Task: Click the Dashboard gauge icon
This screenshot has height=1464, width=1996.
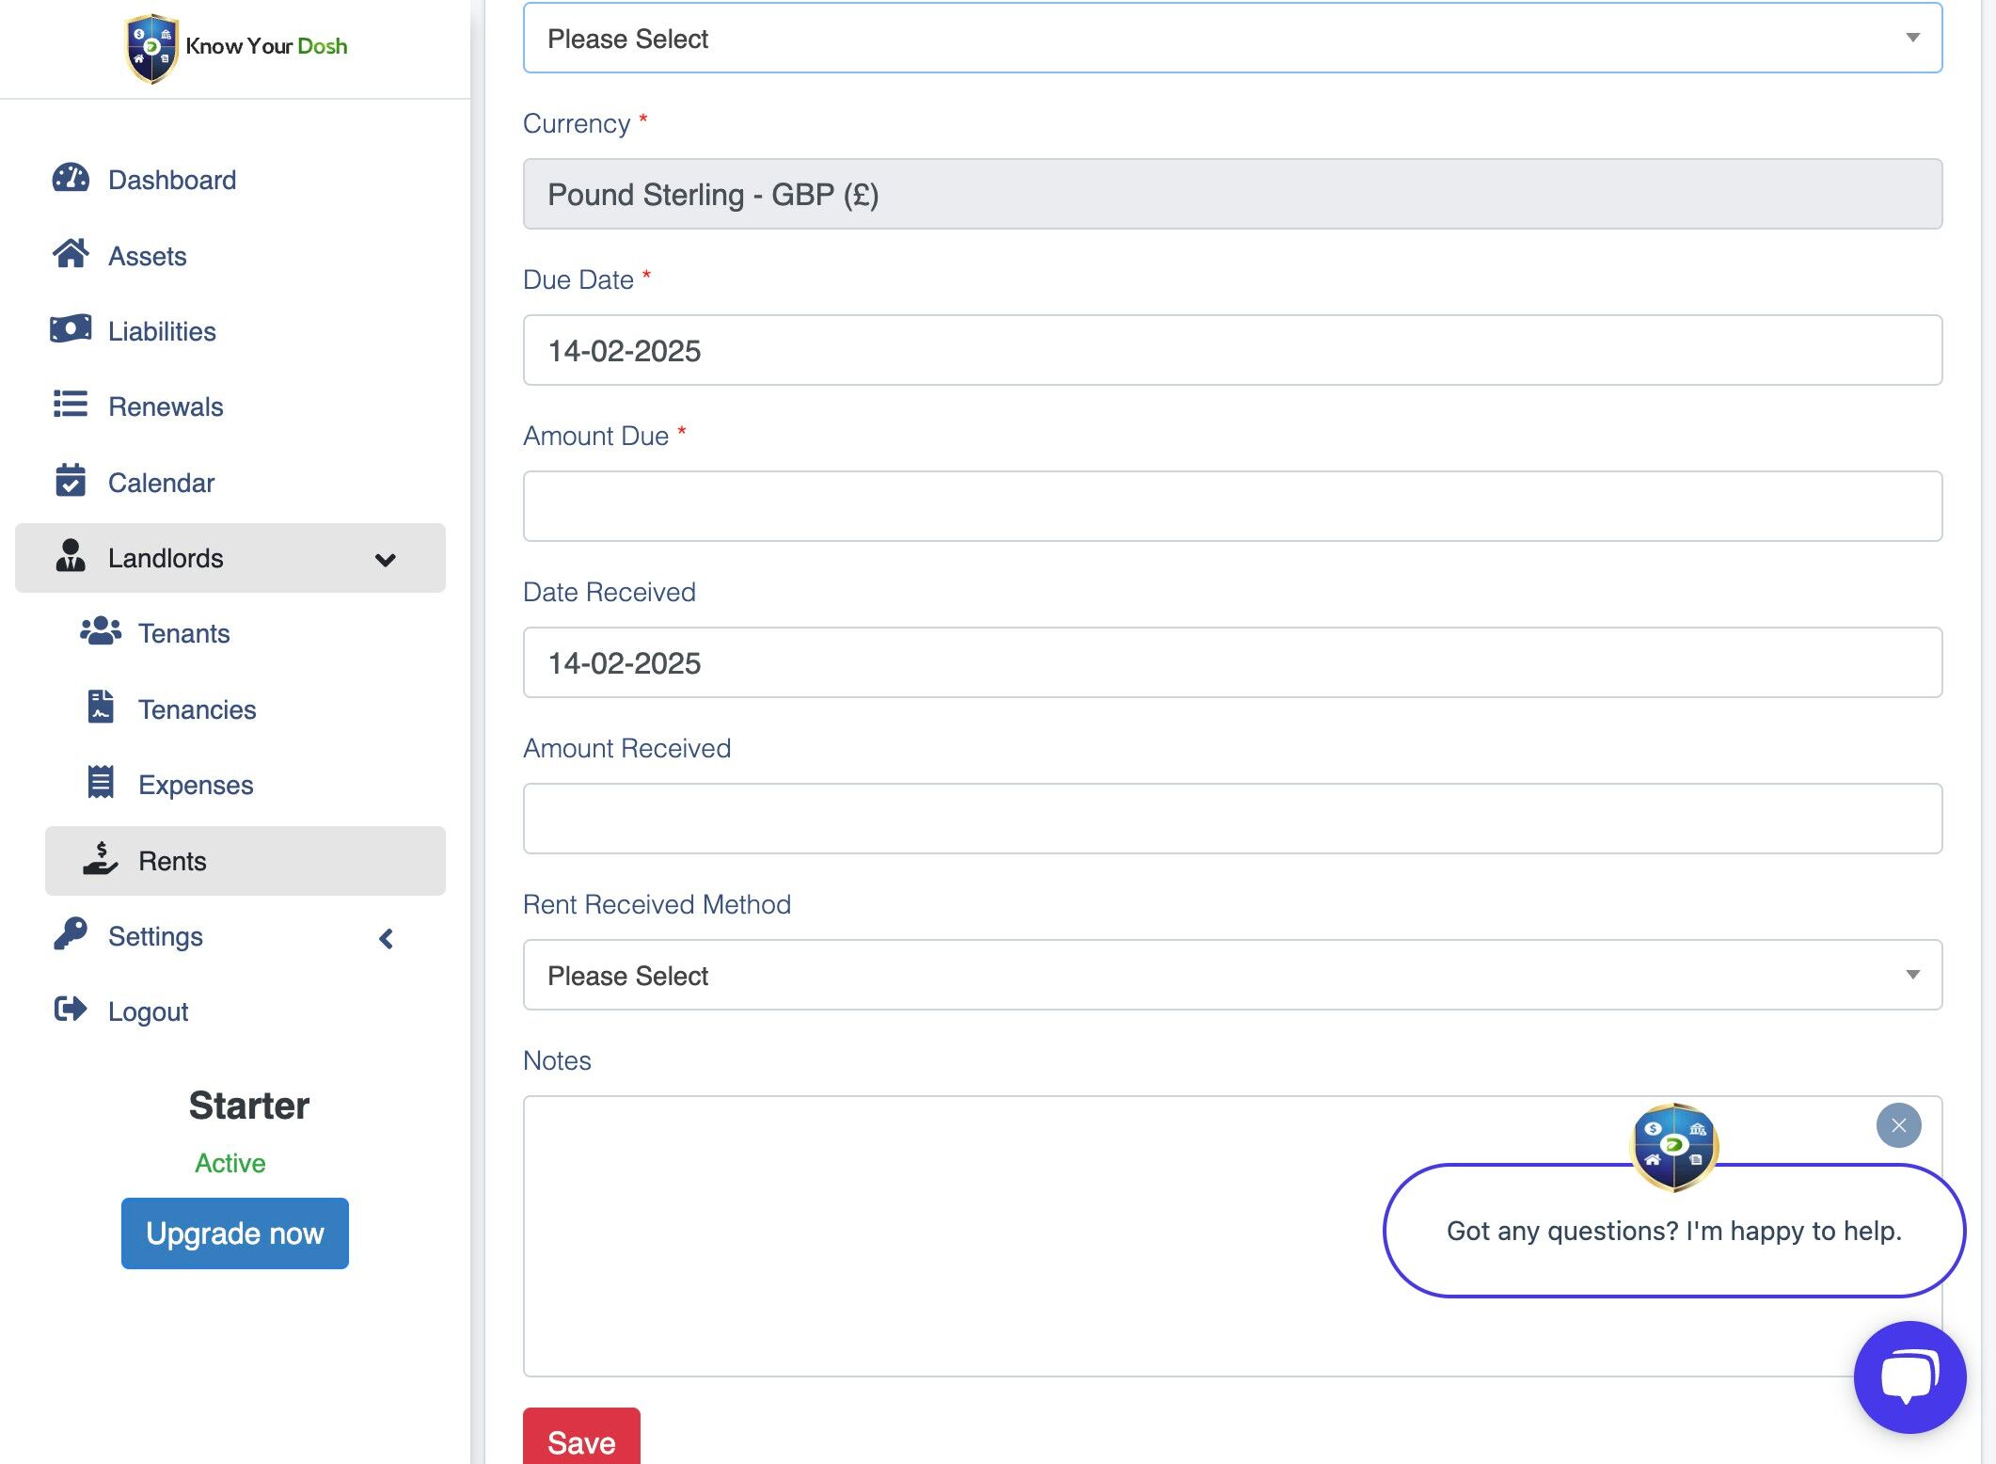Action: [x=71, y=179]
